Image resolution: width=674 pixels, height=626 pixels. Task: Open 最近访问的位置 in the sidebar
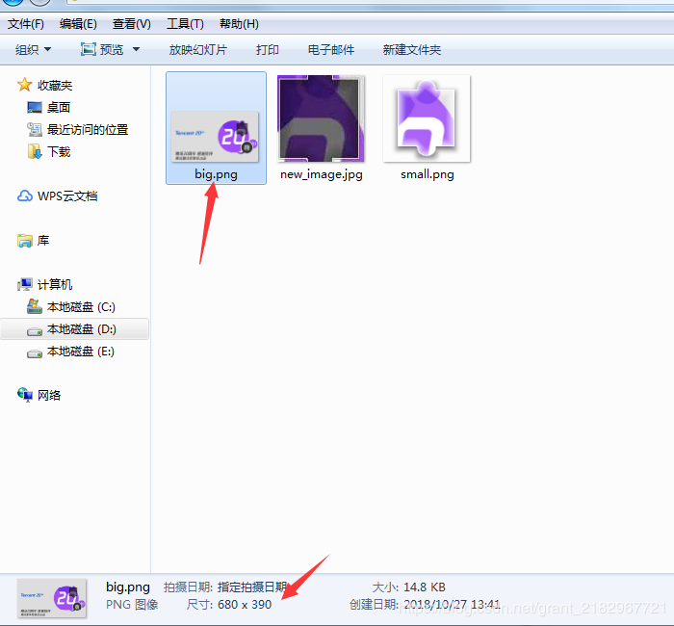click(88, 129)
